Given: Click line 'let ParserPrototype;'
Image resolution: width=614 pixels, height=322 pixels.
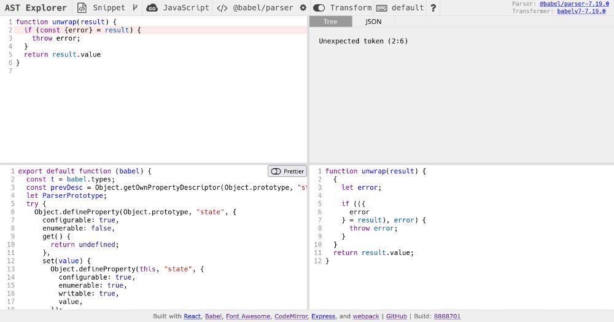Looking at the screenshot, I should click(66, 195).
